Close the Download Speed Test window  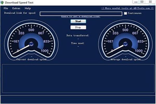pos(150,2)
